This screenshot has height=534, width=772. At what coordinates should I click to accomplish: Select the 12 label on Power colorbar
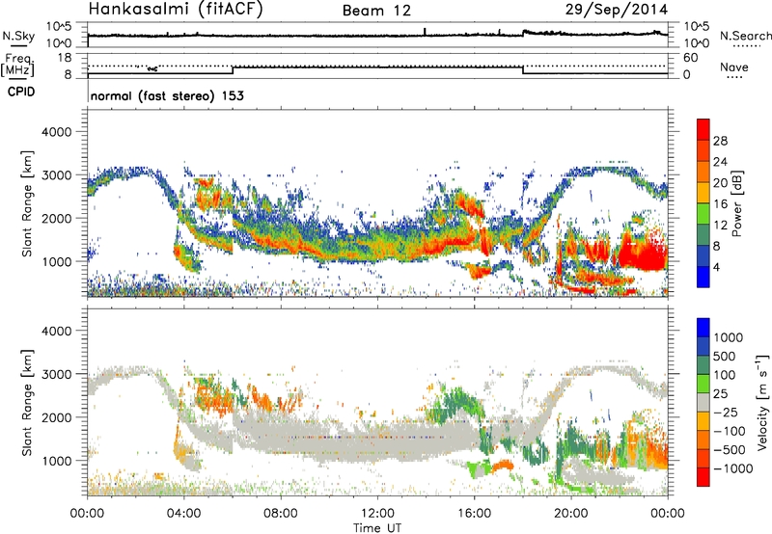click(720, 226)
